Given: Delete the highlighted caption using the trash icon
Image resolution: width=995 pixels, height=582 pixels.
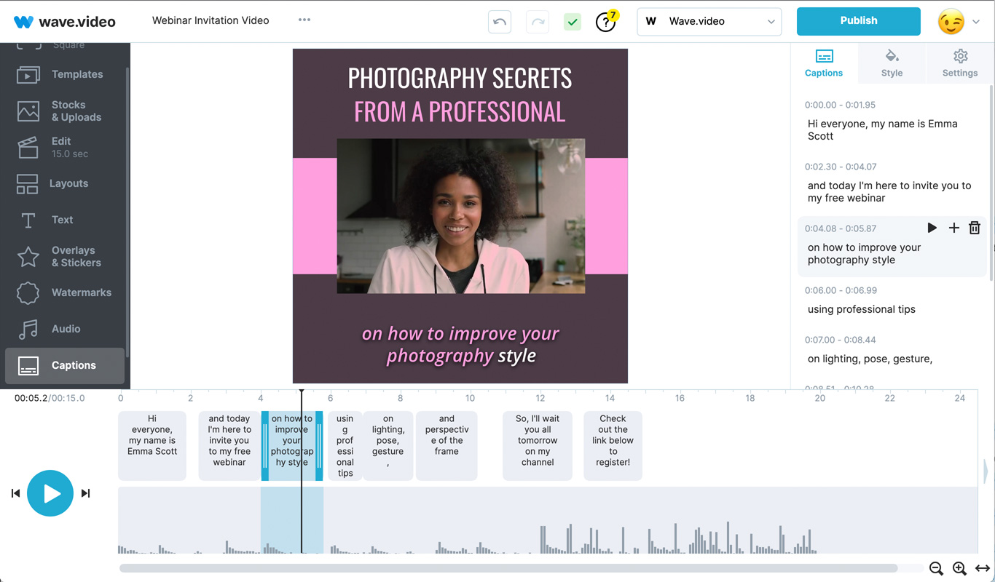Looking at the screenshot, I should [x=975, y=228].
